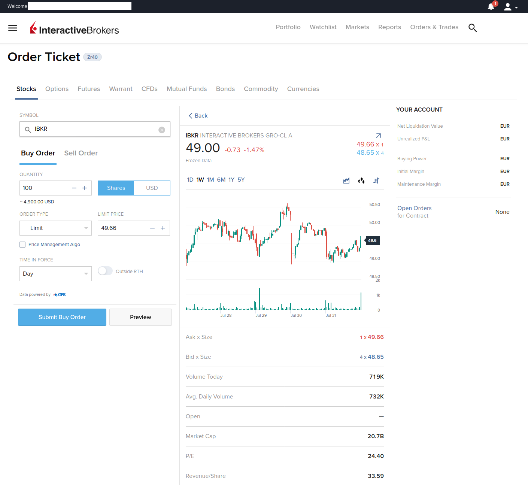The width and height of the screenshot is (528, 485).
Task: Set chart range to 1W
Action: point(200,180)
